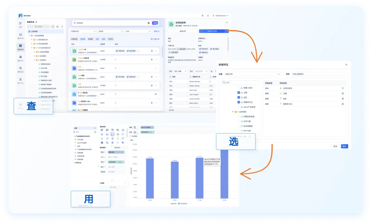The image size is (371, 224).
Task: Check demo产品类别 in 数据预览 tree
Action: tap(239, 107)
